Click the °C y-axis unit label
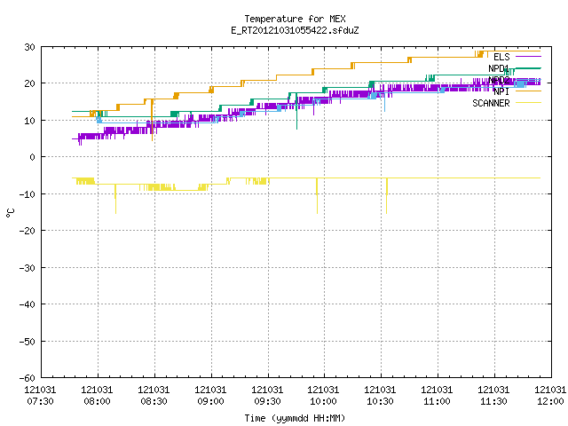Viewport: 568px width, 426px height. (11, 213)
